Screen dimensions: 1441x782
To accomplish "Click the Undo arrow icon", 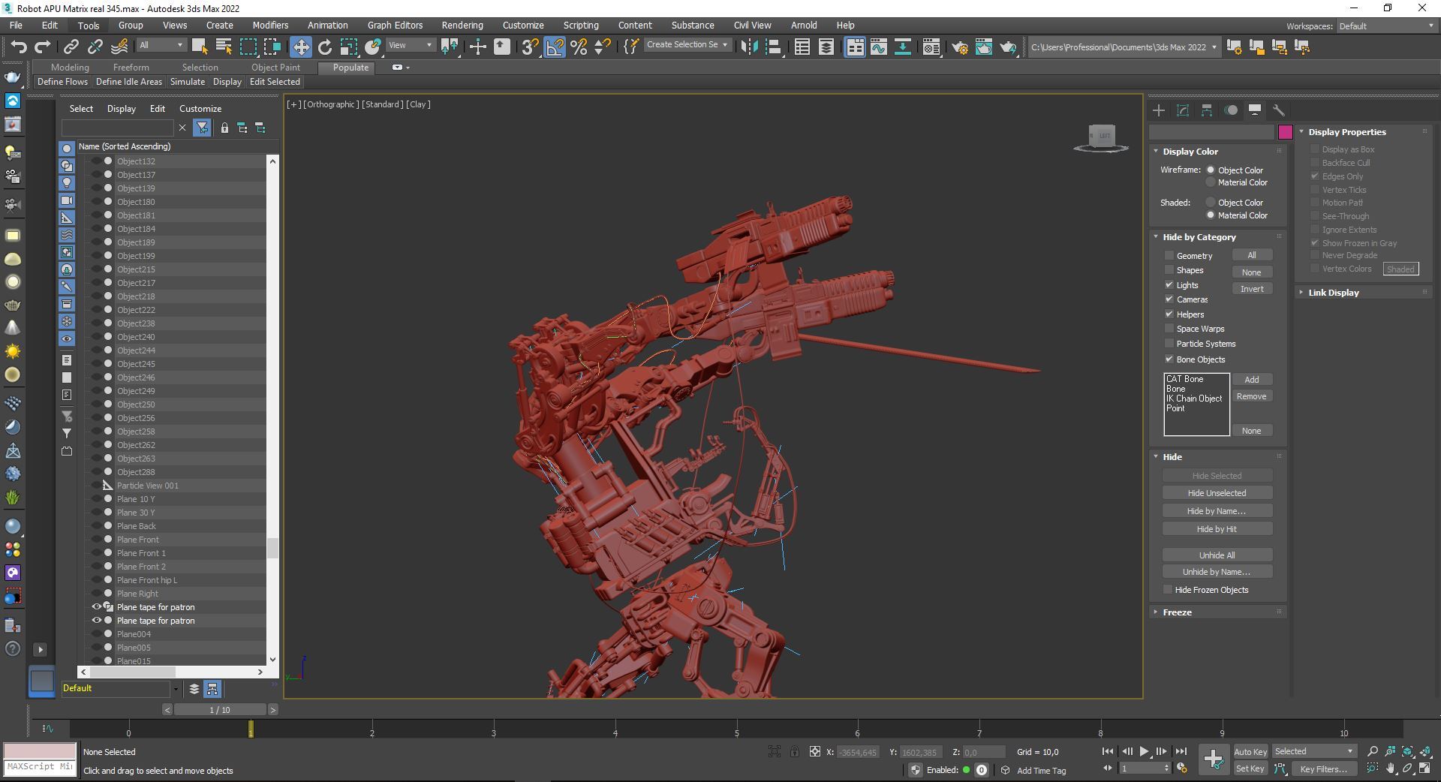I will tap(18, 47).
